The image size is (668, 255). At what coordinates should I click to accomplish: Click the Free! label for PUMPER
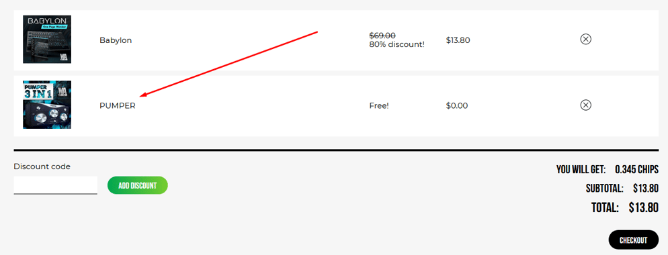tap(379, 105)
